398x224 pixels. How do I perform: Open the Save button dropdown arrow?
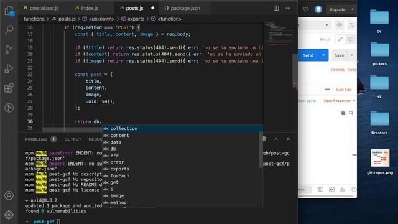351,55
